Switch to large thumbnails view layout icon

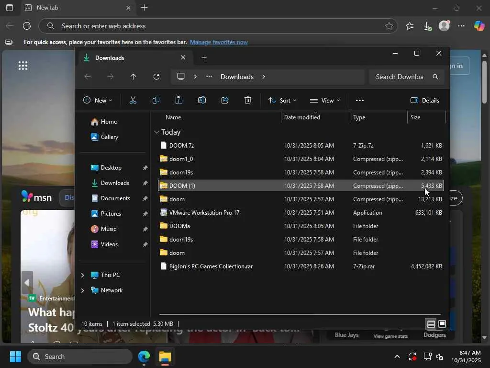pos(442,324)
